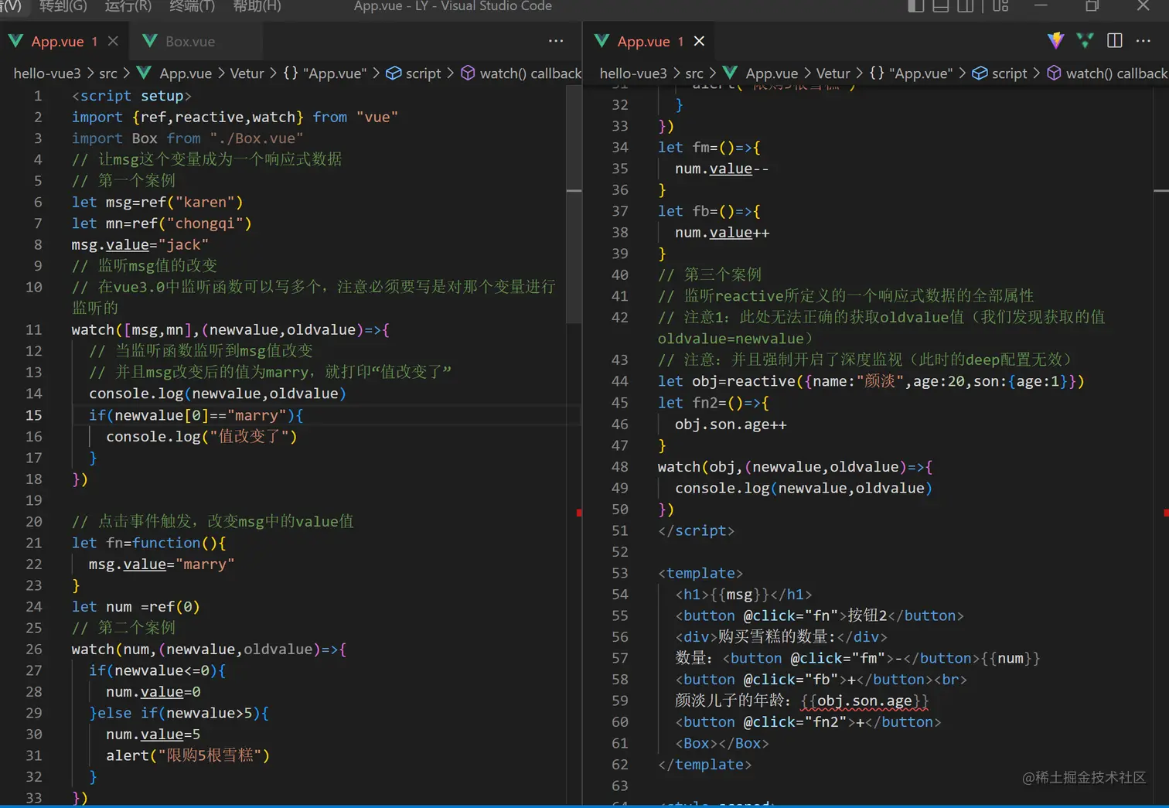This screenshot has height=808, width=1169.
Task: Click the {{obj.son.age}} expression with squiggle underline
Action: [x=864, y=701]
